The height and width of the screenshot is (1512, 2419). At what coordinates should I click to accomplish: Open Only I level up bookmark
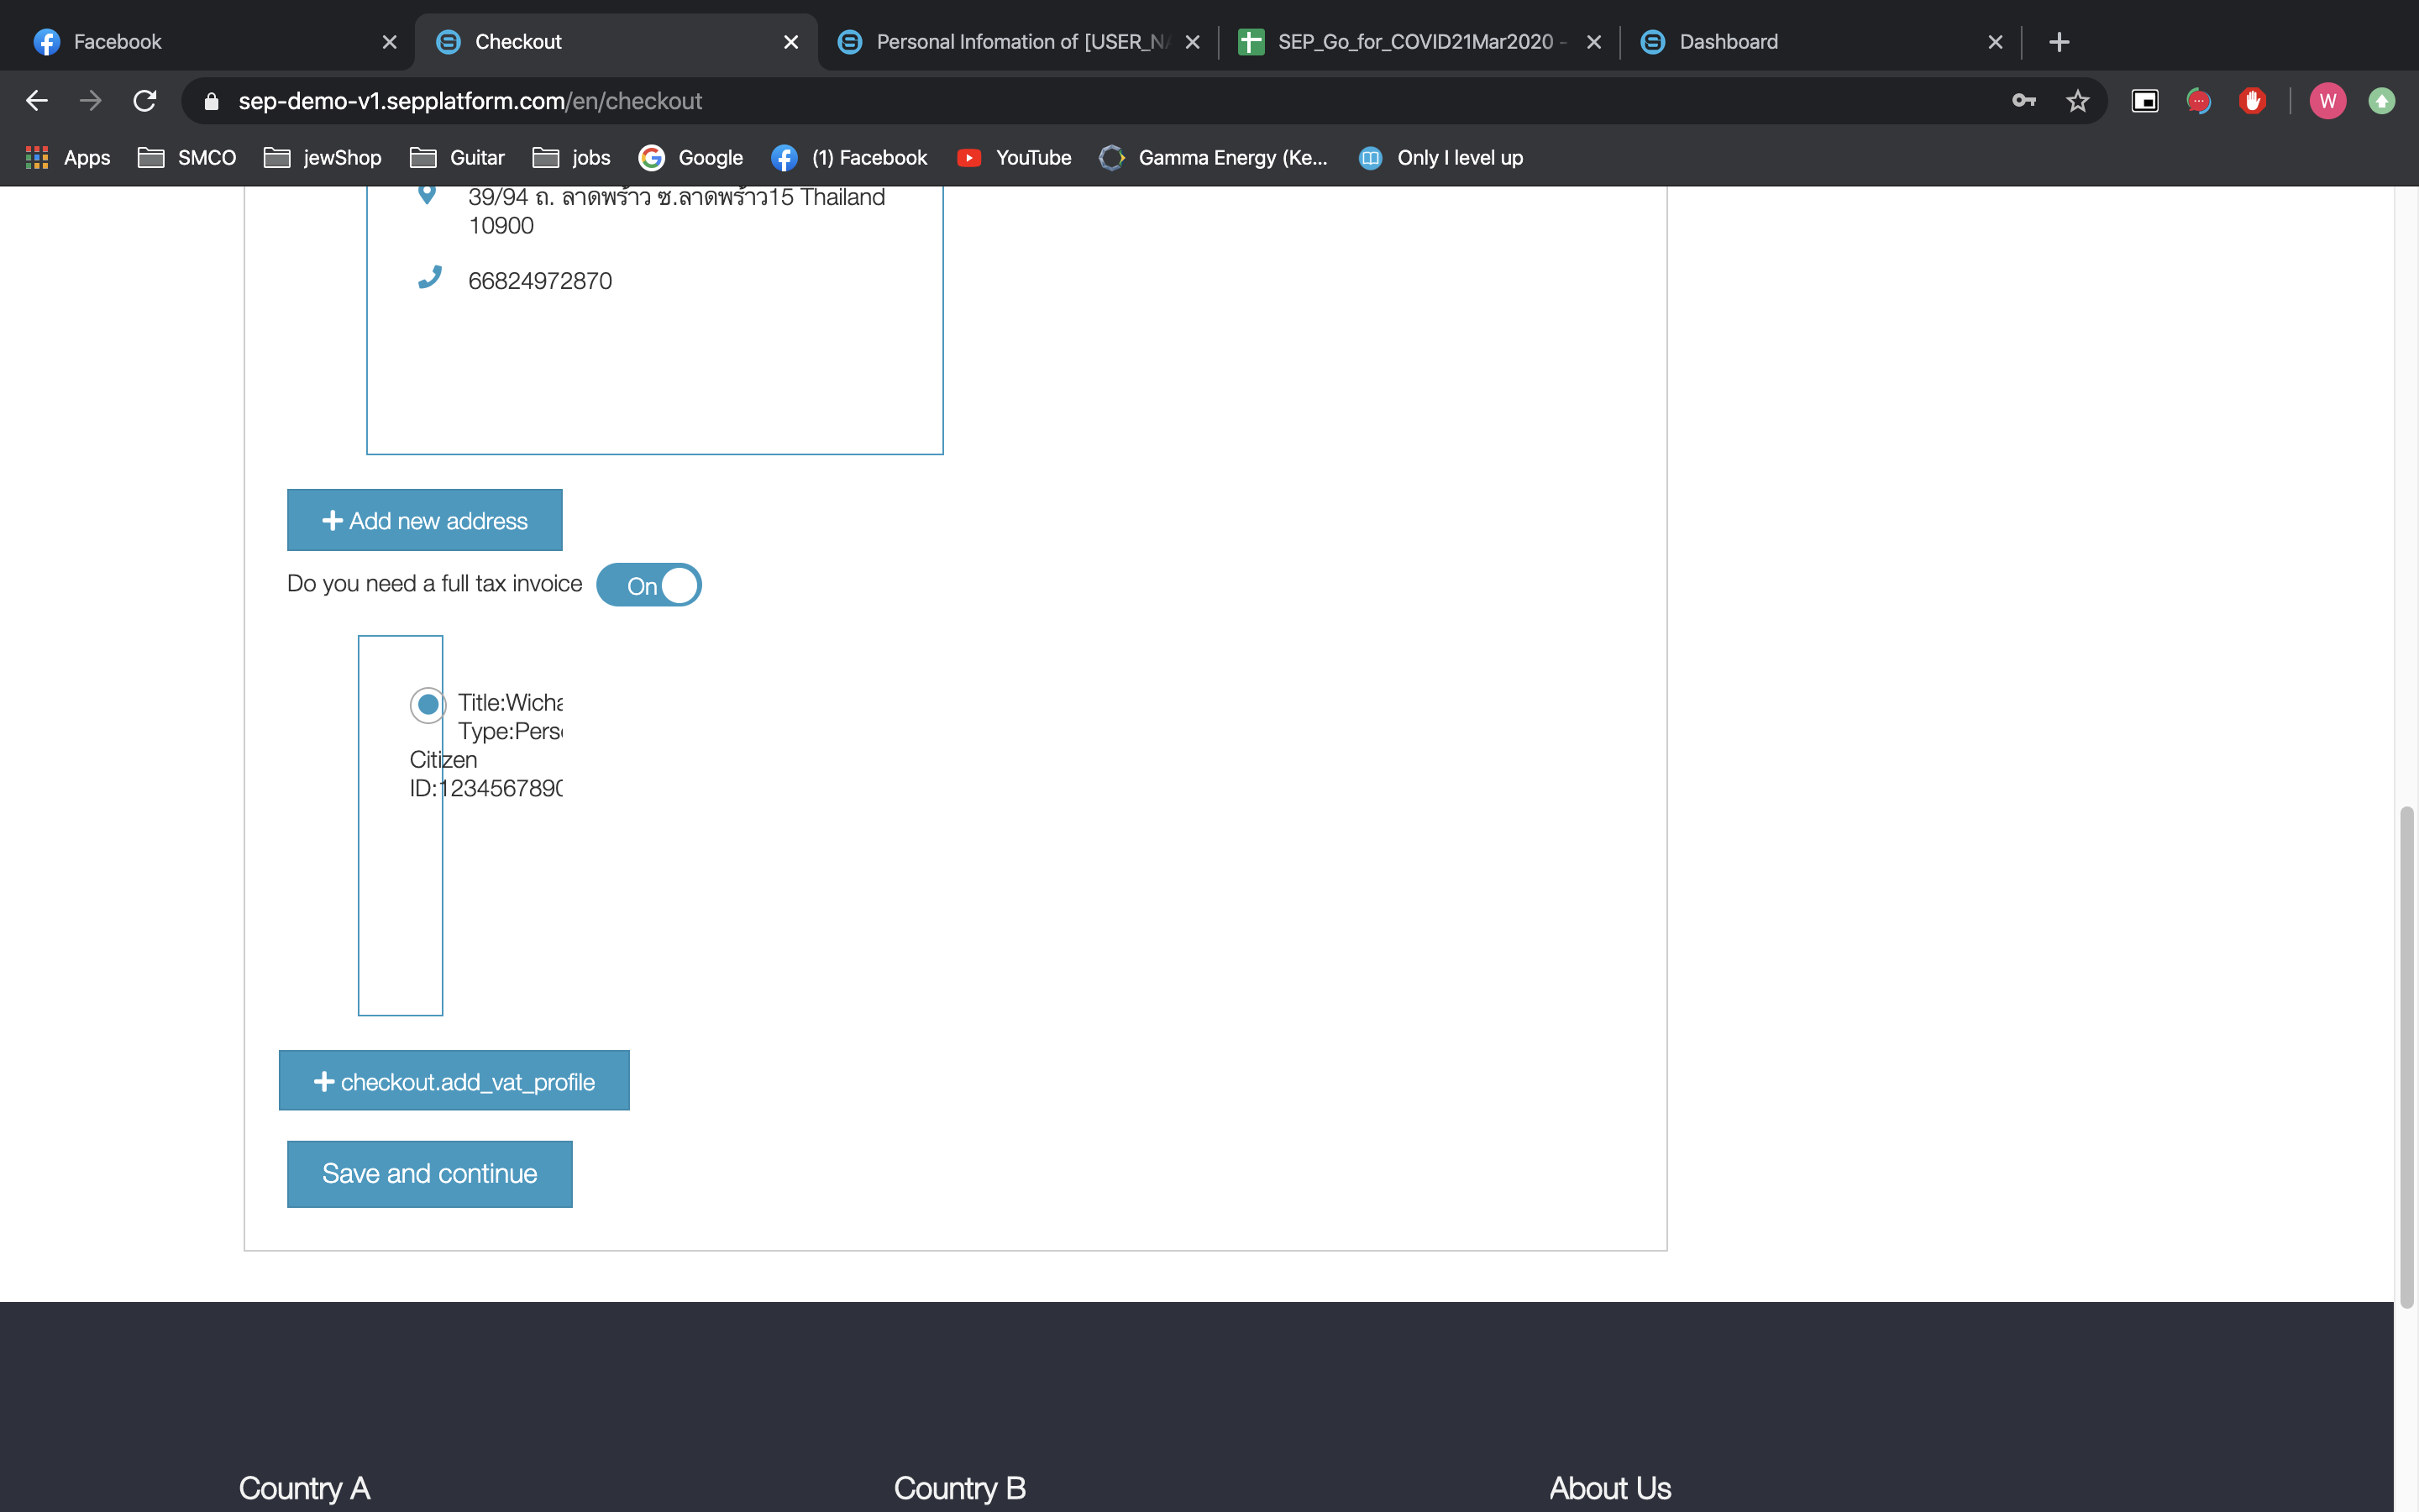pyautogui.click(x=1440, y=158)
